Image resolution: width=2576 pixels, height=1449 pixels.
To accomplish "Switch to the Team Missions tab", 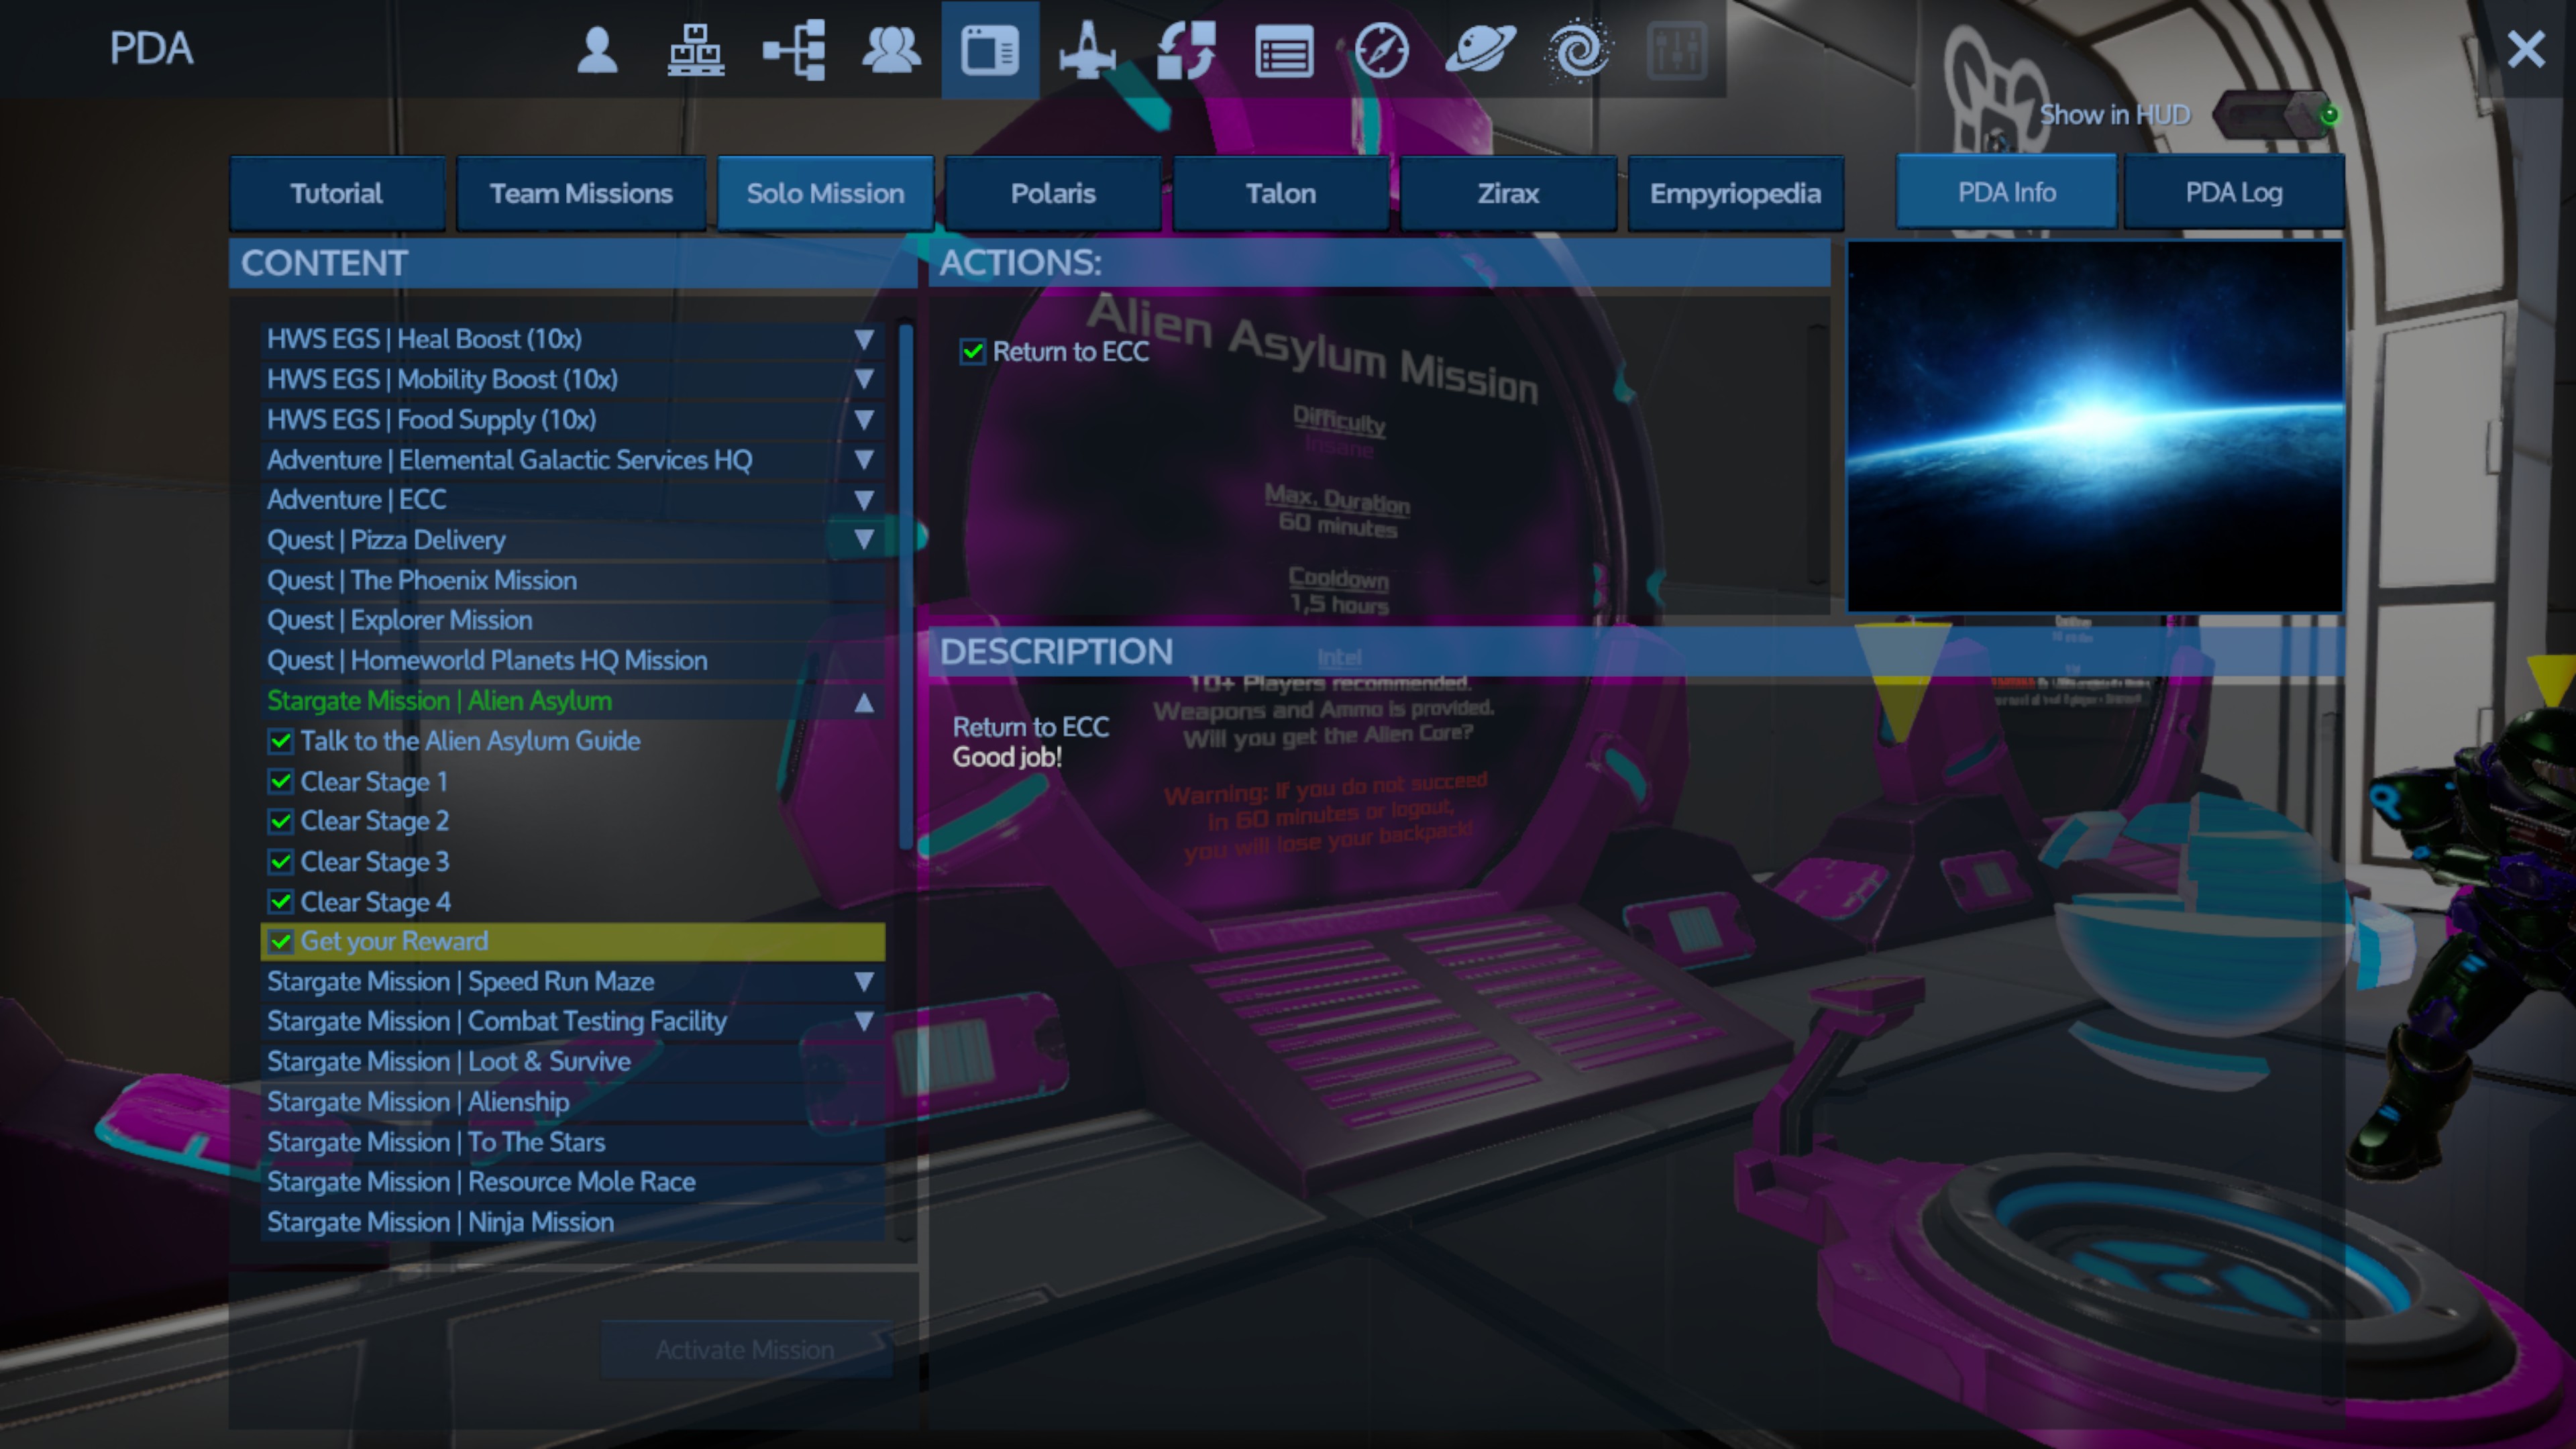I will [x=581, y=193].
